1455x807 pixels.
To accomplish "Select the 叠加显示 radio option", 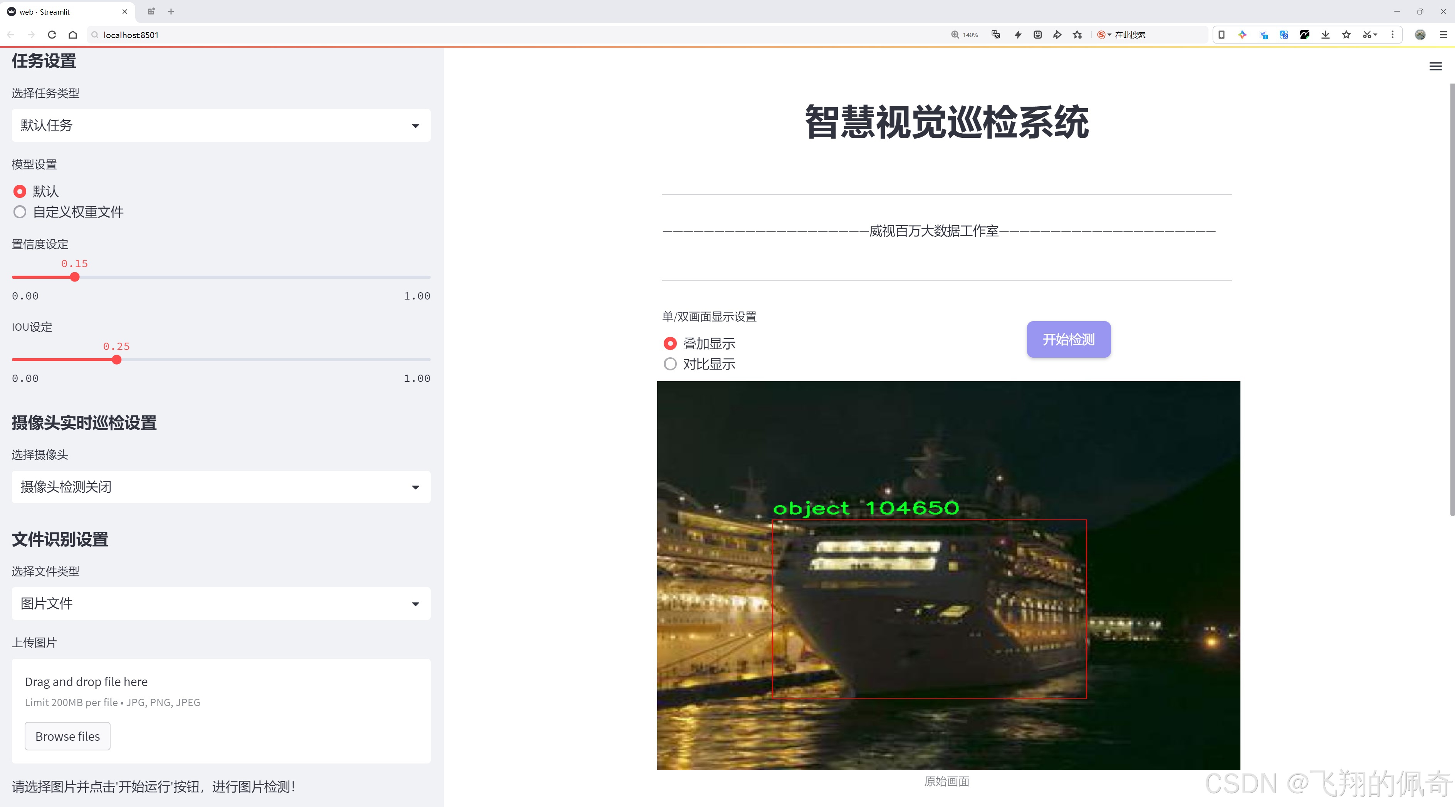I will 670,343.
